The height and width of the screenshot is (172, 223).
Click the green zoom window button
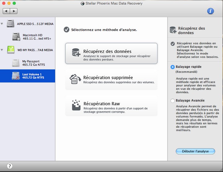(x=14, y=3)
